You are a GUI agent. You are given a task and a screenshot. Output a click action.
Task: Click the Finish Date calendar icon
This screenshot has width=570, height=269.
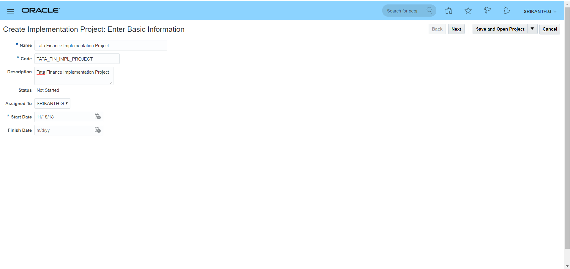[x=97, y=130]
